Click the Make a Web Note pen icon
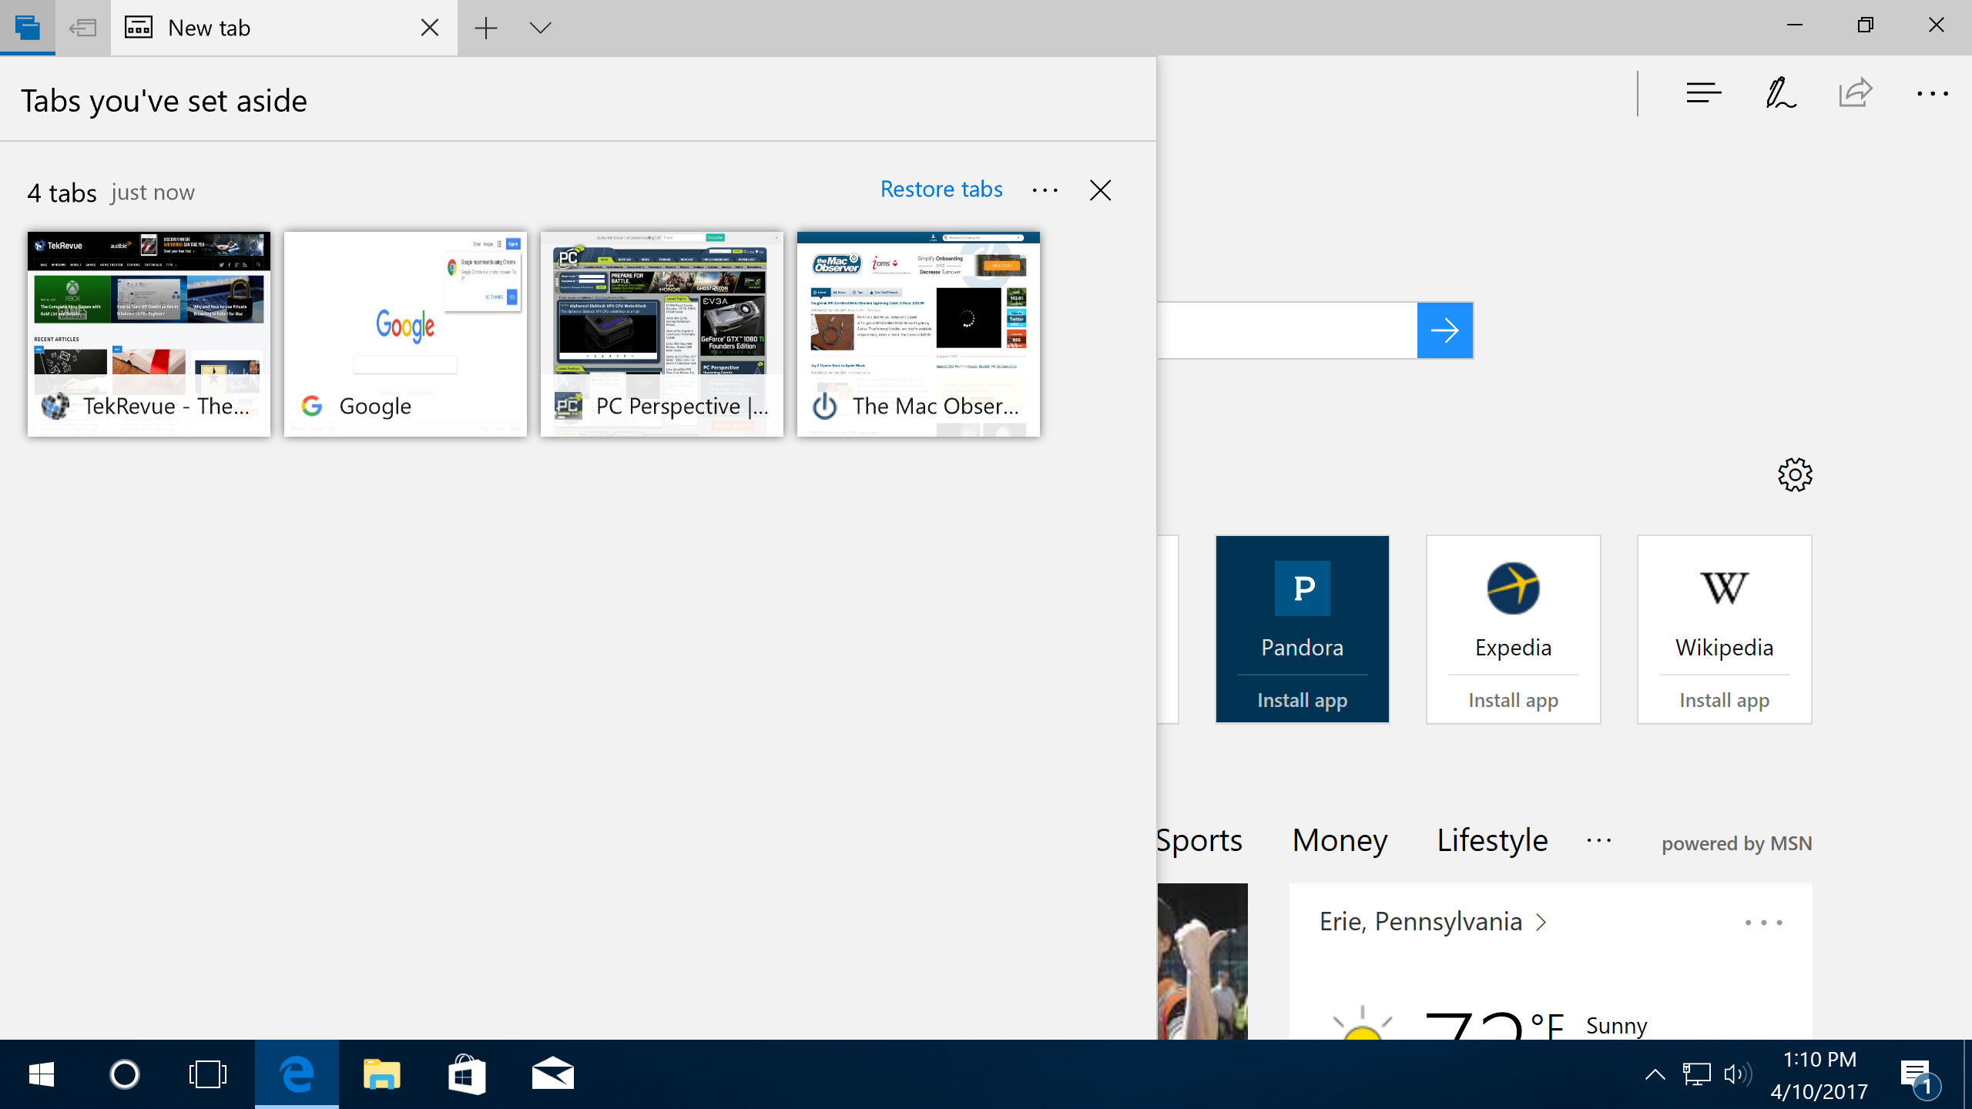1972x1109 pixels. [x=1780, y=93]
